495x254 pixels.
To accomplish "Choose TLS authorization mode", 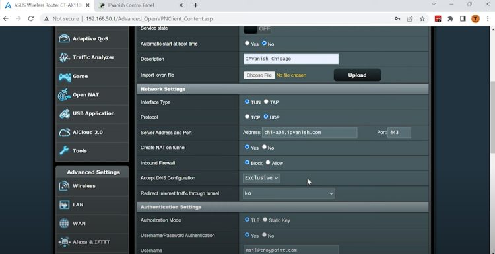I will click(x=247, y=220).
